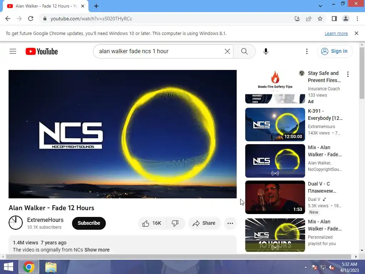365x274 pixels.
Task: Open the tab search chevron
Action: pos(320,6)
